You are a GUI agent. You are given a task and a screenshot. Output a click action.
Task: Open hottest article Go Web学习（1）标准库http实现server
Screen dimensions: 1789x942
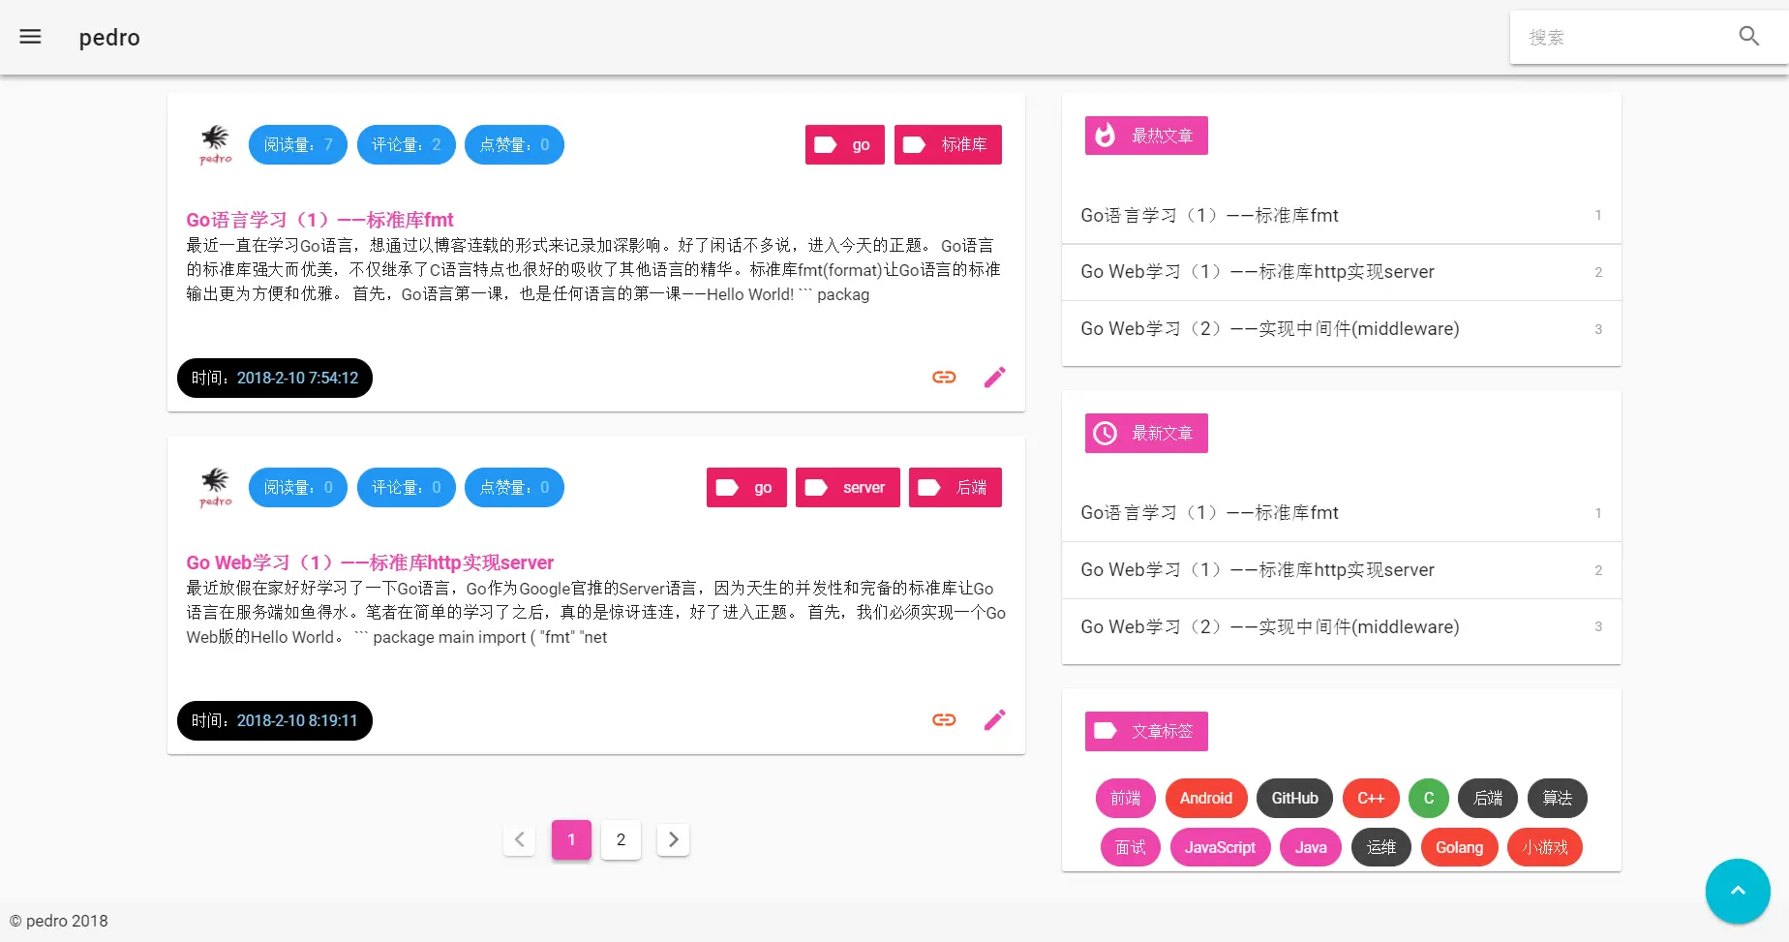[x=1341, y=272]
